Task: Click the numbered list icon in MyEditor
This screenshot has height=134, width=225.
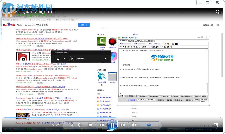Action: coord(137,47)
